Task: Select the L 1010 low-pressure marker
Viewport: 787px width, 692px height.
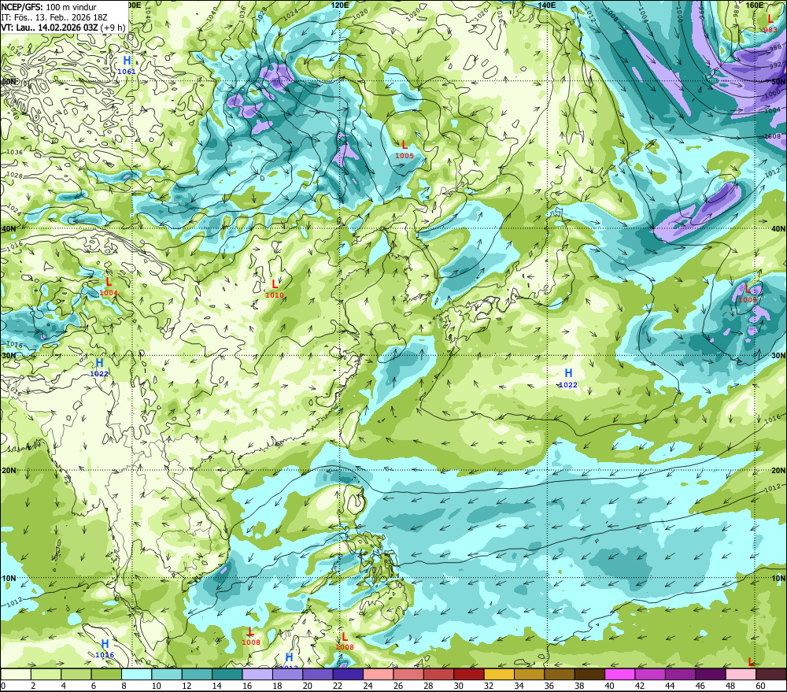Action: click(x=275, y=289)
